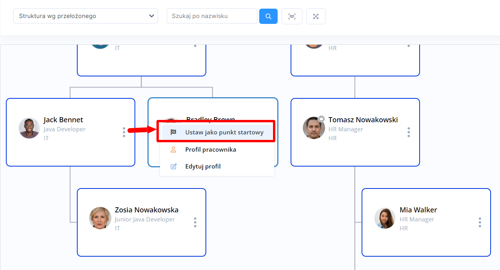Click the flag icon in context menu
Screen dimensions: 500x270
(173, 132)
